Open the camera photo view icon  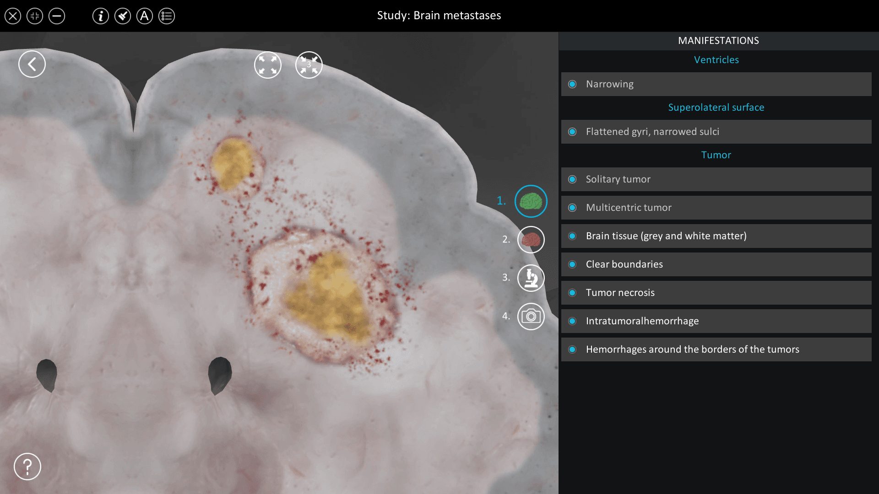tap(531, 317)
